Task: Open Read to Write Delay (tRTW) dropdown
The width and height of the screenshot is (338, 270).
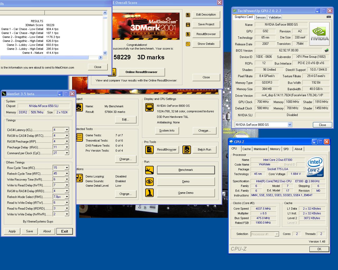Action: [x=67, y=202]
